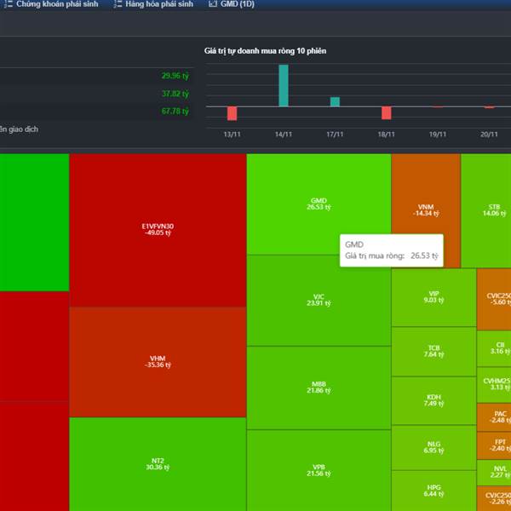Switch to the Hàng hóa phái sinh tab

tap(158, 4)
